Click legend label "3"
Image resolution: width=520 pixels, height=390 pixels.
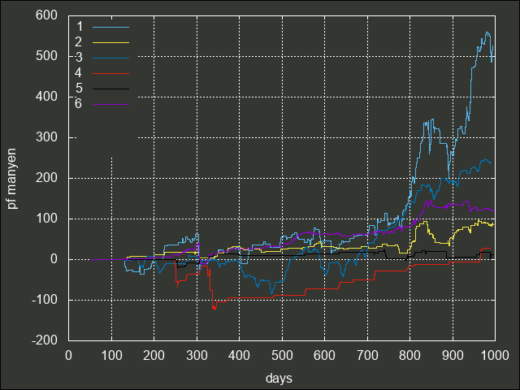[x=79, y=58]
